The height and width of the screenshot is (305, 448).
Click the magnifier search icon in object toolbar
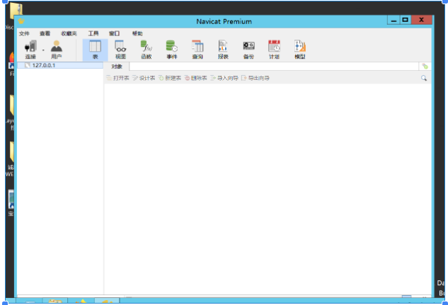point(424,78)
